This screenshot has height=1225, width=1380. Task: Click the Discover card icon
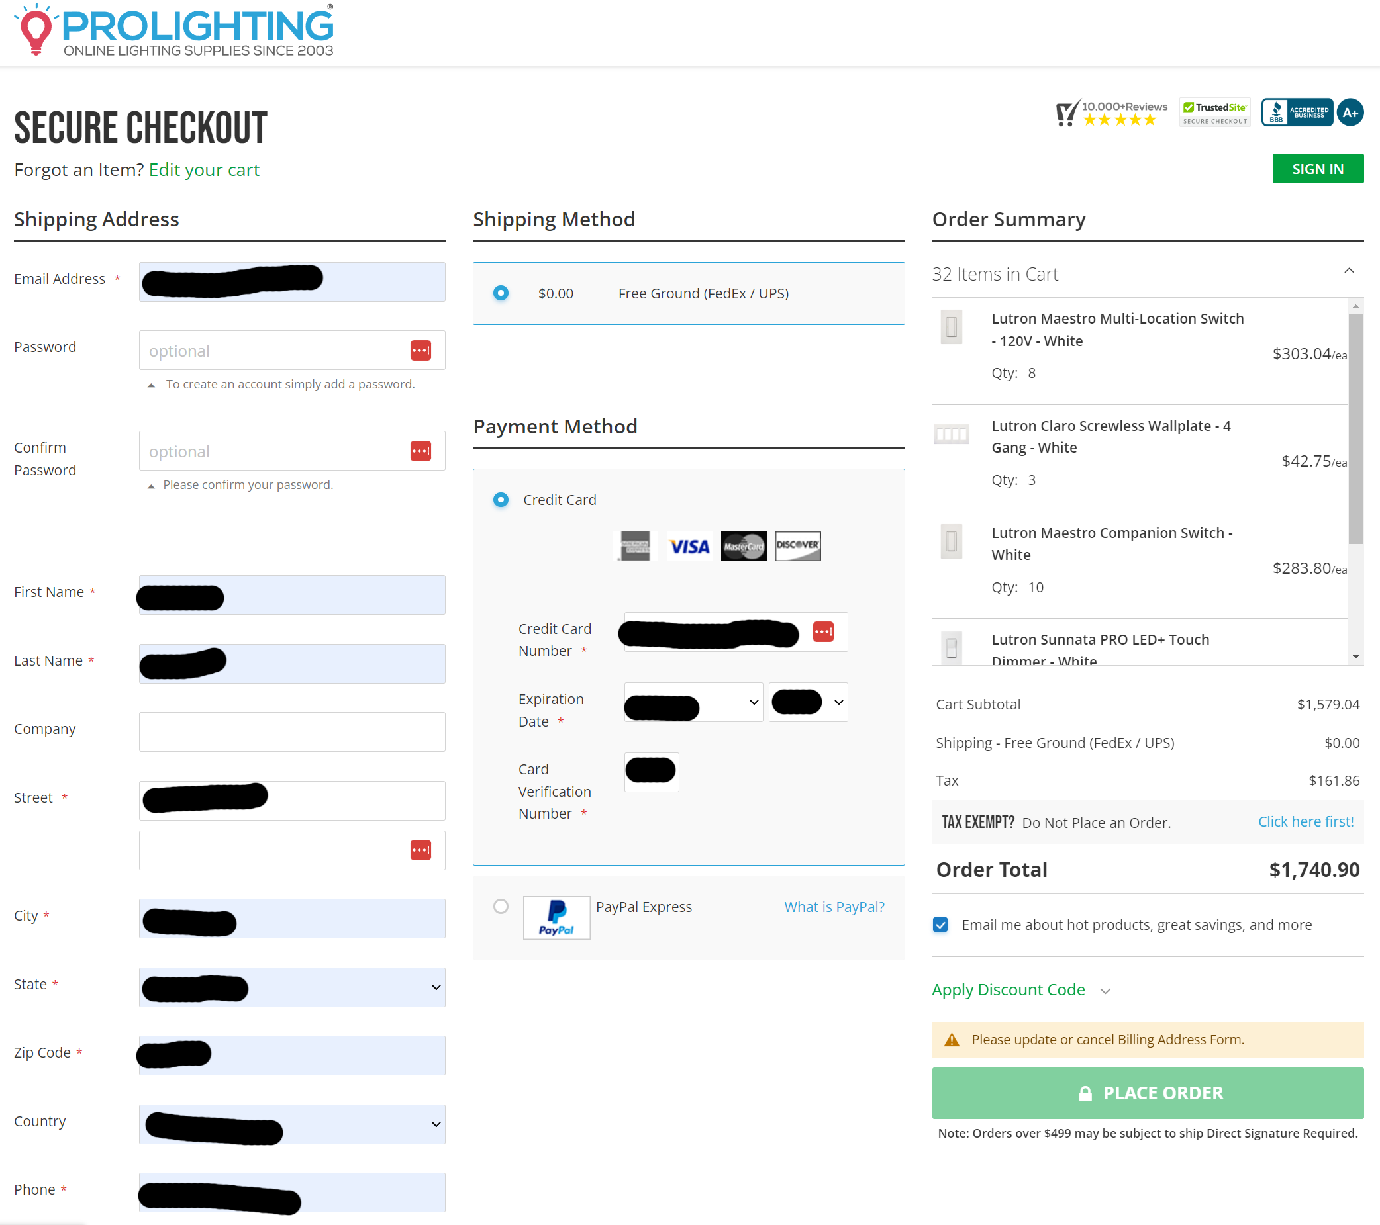pos(797,546)
